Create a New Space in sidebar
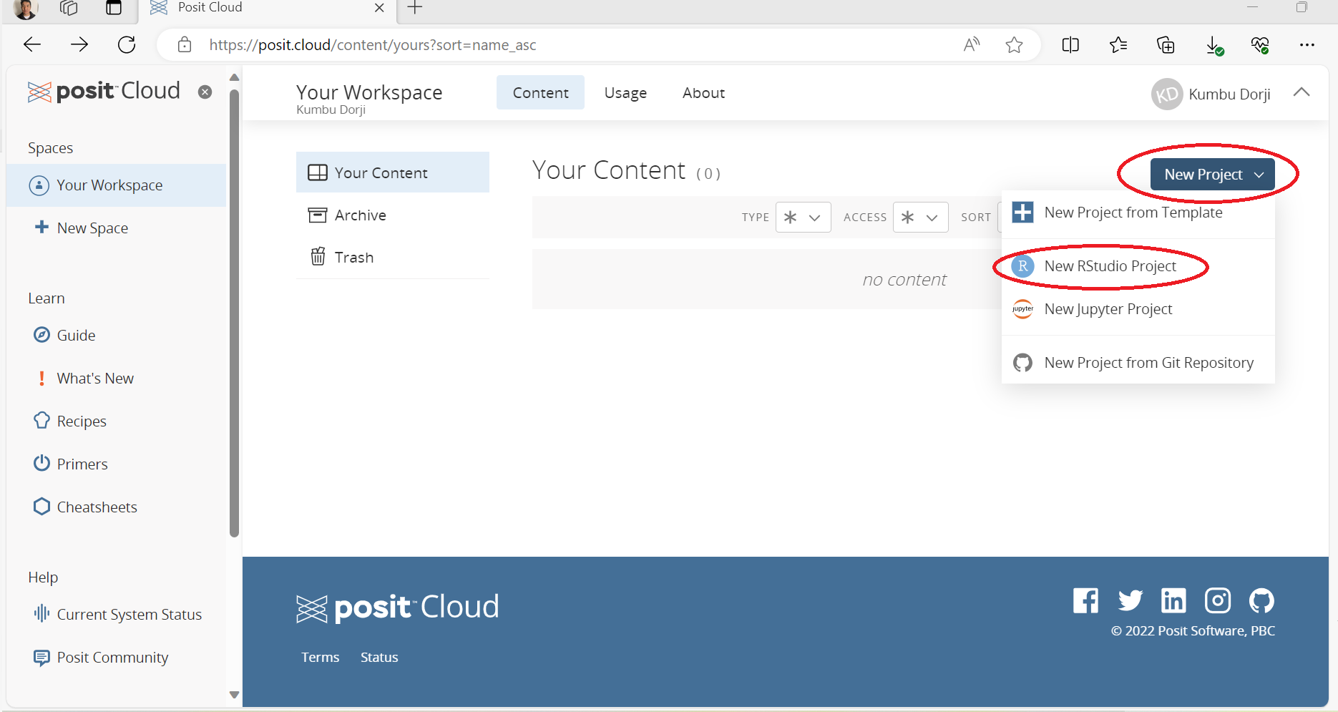Viewport: 1338px width, 712px height. (92, 228)
